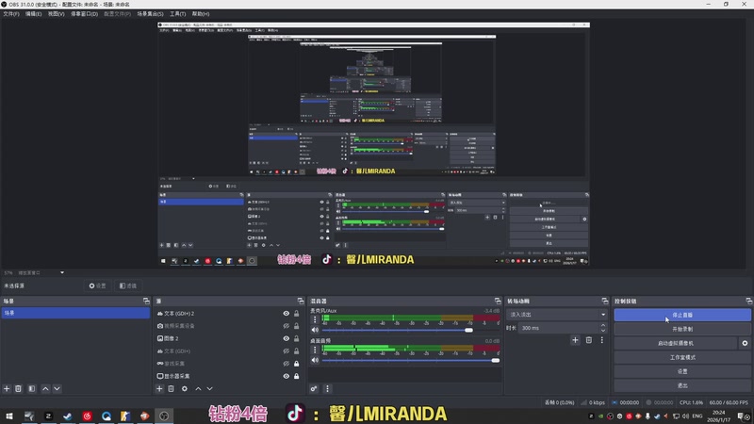This screenshot has width=754, height=424.
Task: Click the 桌面音频 volume slider handle
Action: click(496, 360)
